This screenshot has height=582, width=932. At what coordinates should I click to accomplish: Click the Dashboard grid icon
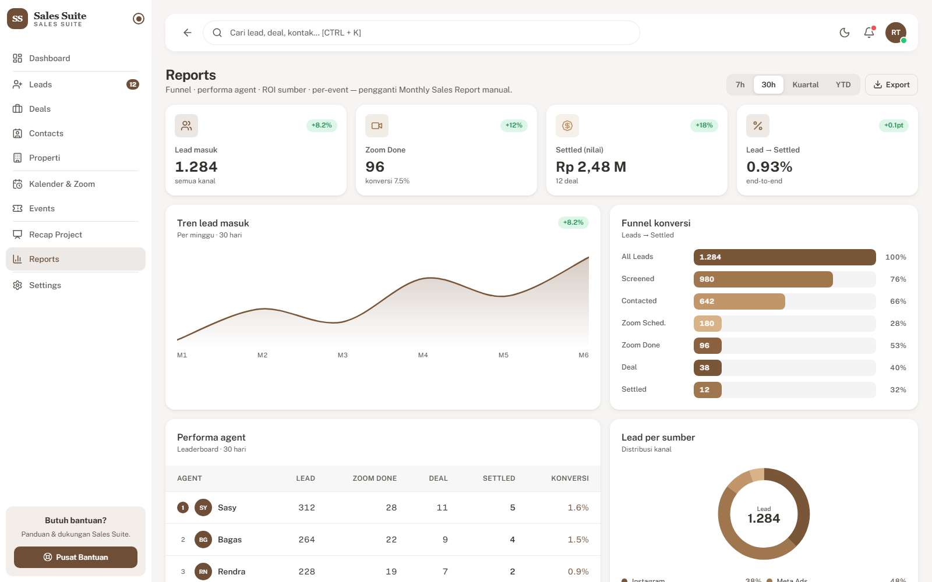coord(17,58)
